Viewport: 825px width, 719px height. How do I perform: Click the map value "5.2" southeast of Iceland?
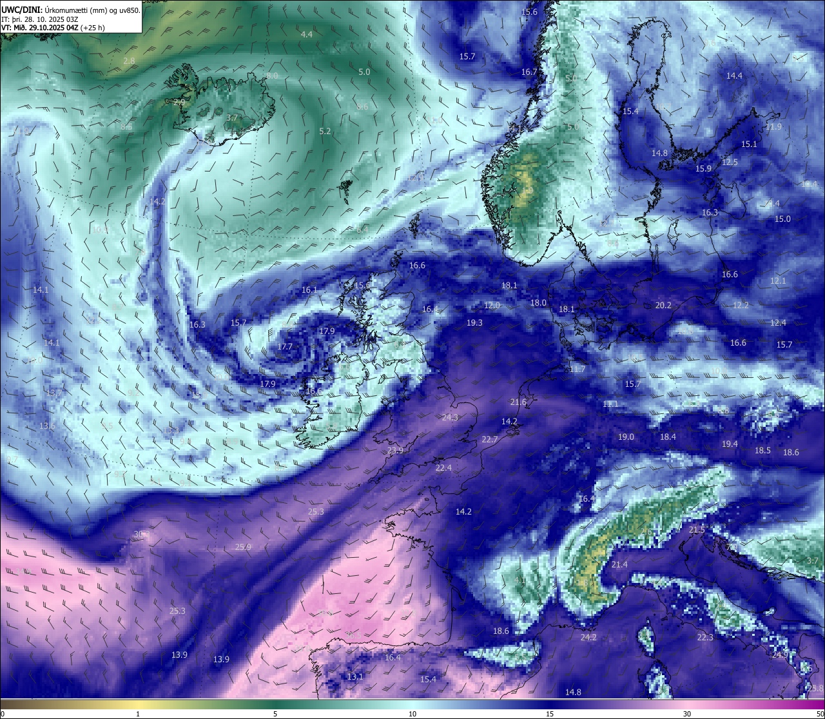(x=325, y=131)
